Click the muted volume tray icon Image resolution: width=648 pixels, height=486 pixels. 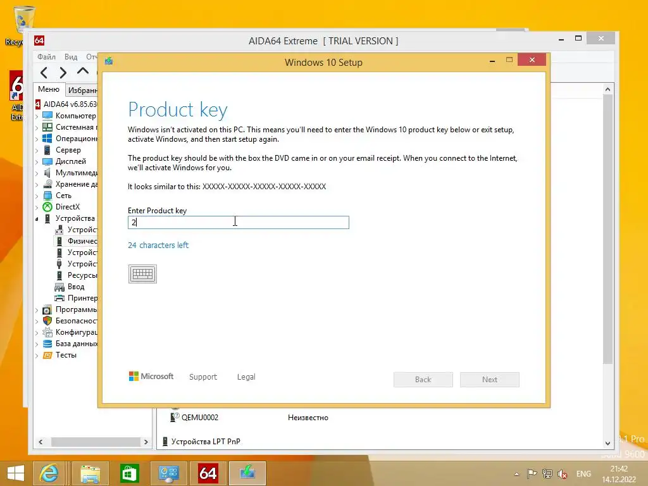click(563, 474)
